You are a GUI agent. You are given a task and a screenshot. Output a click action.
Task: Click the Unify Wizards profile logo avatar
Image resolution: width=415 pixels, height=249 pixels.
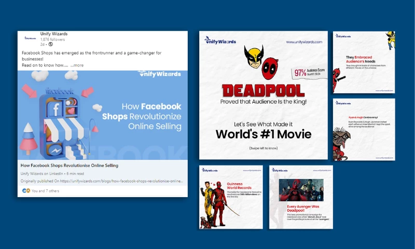click(30, 38)
